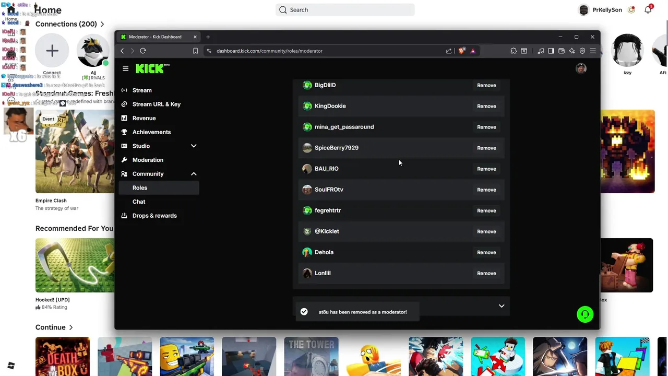Open izzy connection avatar
668x376 pixels.
627,51
